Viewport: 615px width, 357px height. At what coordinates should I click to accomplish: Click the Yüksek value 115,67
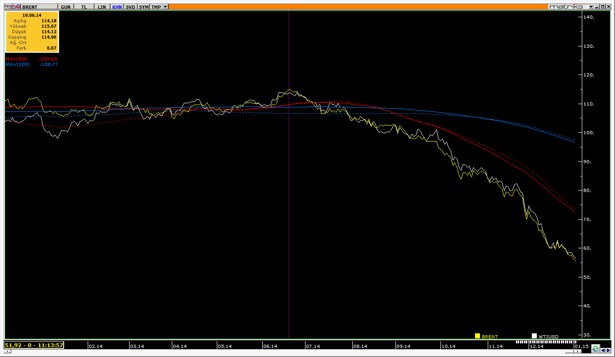(49, 26)
